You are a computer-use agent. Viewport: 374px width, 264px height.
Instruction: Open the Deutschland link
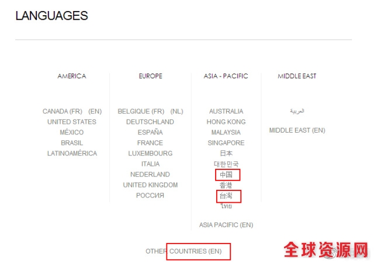[150, 122]
